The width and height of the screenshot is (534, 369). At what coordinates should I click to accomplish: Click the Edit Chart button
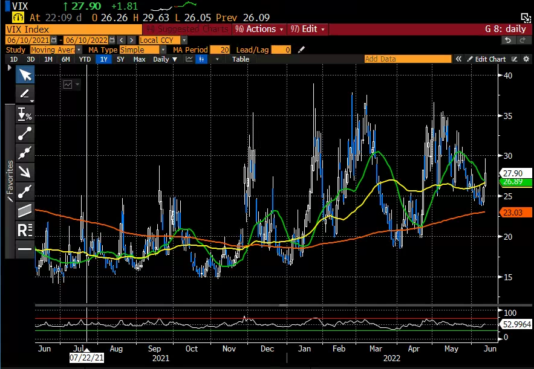pos(486,59)
